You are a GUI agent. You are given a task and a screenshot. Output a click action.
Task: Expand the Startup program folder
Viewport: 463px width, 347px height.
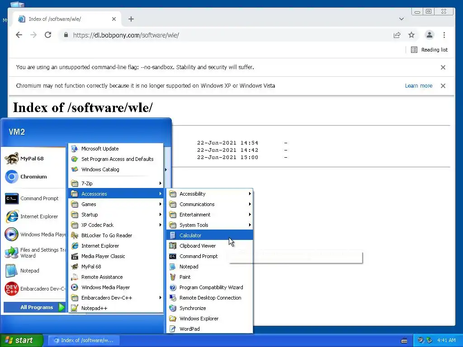[x=116, y=215]
